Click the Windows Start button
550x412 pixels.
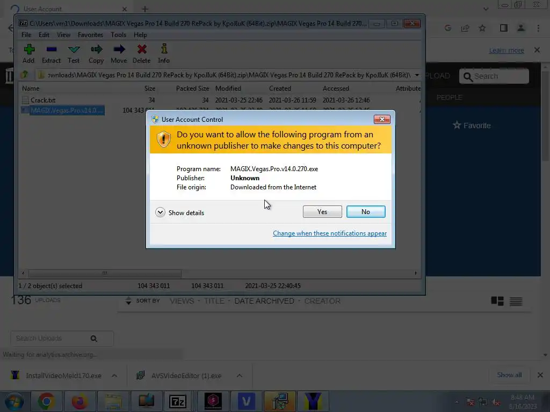click(x=14, y=401)
